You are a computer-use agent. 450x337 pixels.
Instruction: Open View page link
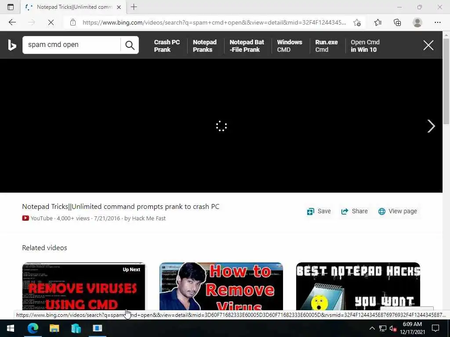point(398,211)
